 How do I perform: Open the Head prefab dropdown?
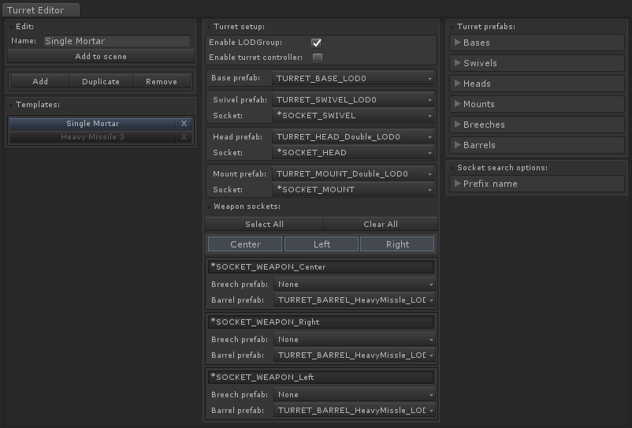[353, 136]
